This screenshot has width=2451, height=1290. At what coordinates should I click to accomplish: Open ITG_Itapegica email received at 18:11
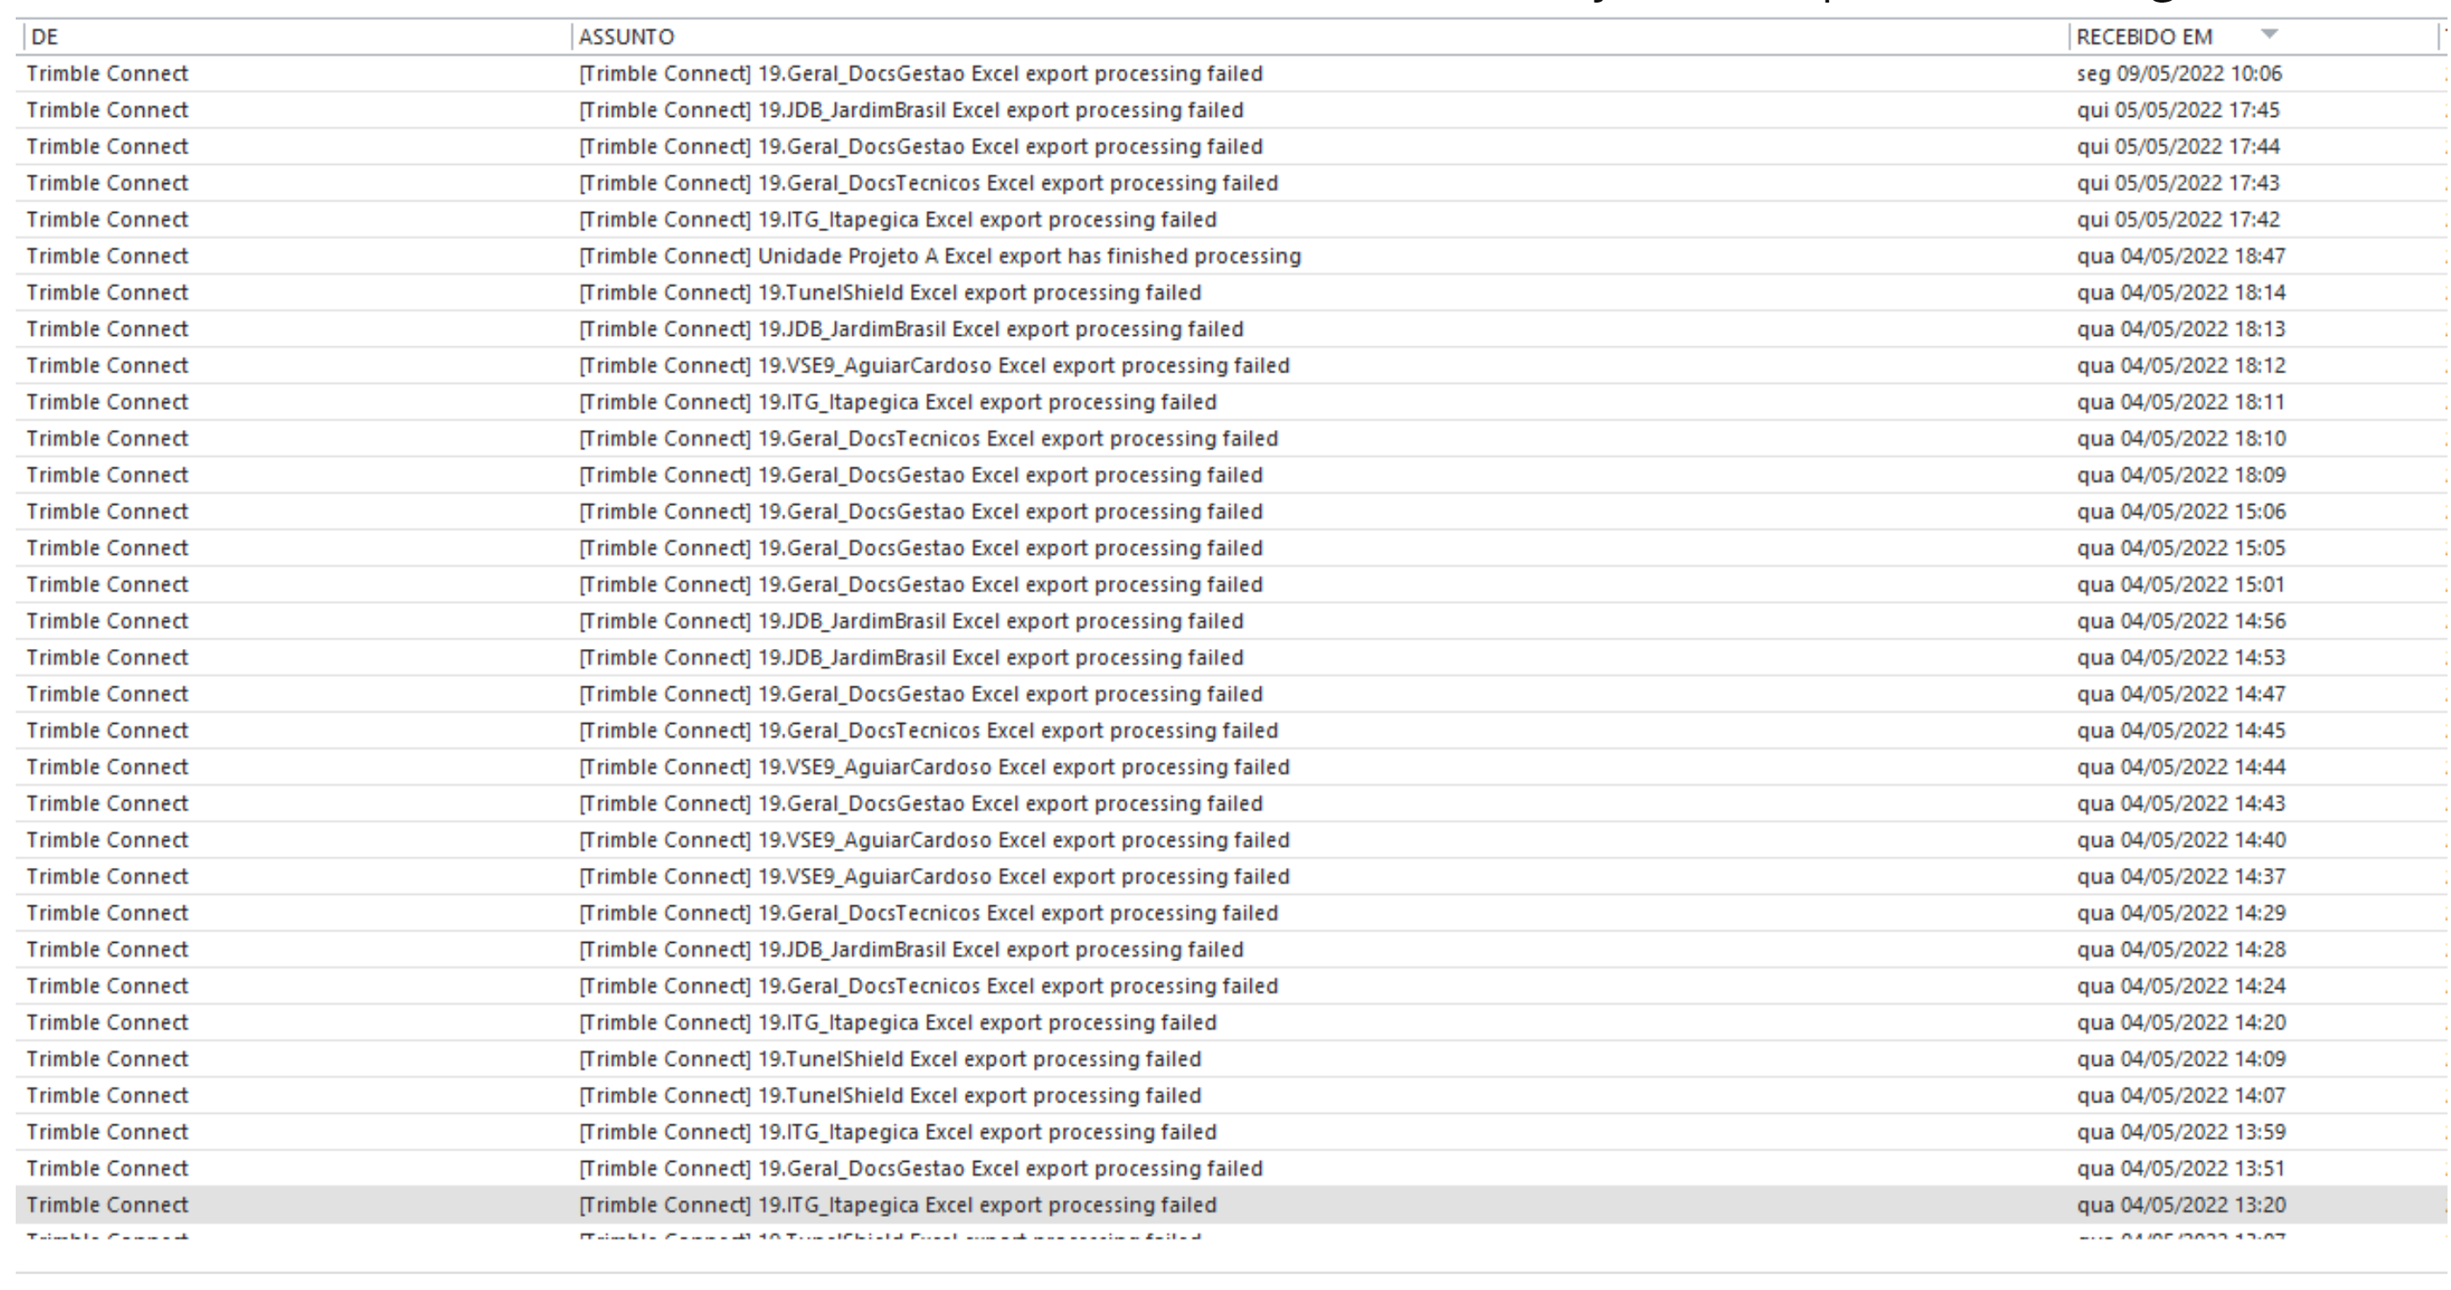pos(1230,402)
